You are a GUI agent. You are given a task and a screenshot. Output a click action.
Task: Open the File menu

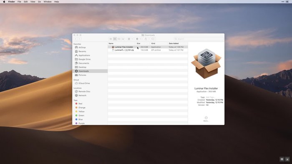tap(19, 2)
